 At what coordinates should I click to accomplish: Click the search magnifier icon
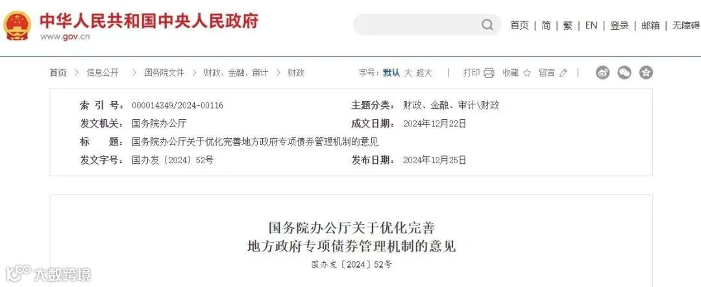(487, 25)
